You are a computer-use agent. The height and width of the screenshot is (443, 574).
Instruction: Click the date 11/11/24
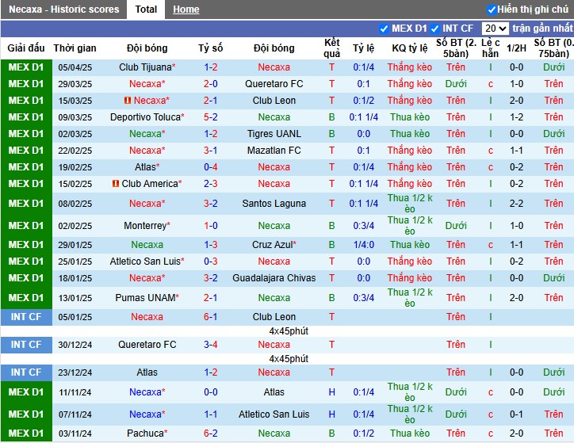tap(75, 392)
